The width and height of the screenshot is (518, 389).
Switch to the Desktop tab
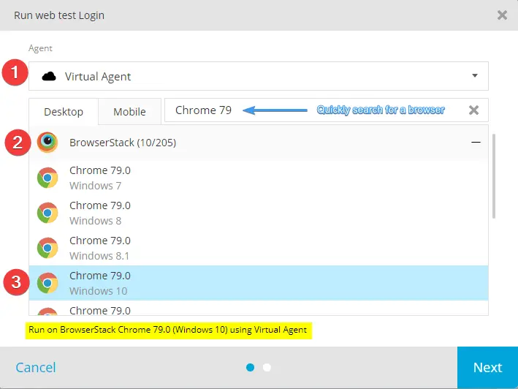(64, 112)
